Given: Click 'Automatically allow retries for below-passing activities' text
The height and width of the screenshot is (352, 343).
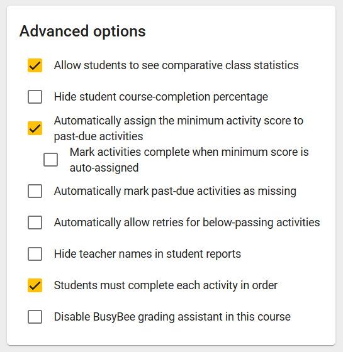Looking at the screenshot, I should tap(187, 223).
